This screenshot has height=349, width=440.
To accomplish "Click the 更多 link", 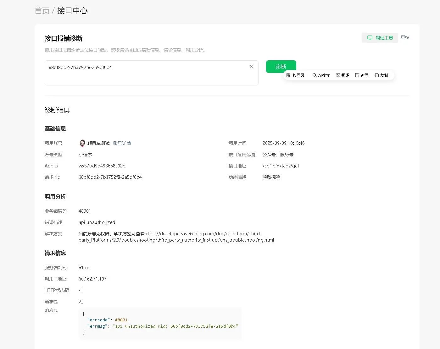I will pyautogui.click(x=405, y=37).
